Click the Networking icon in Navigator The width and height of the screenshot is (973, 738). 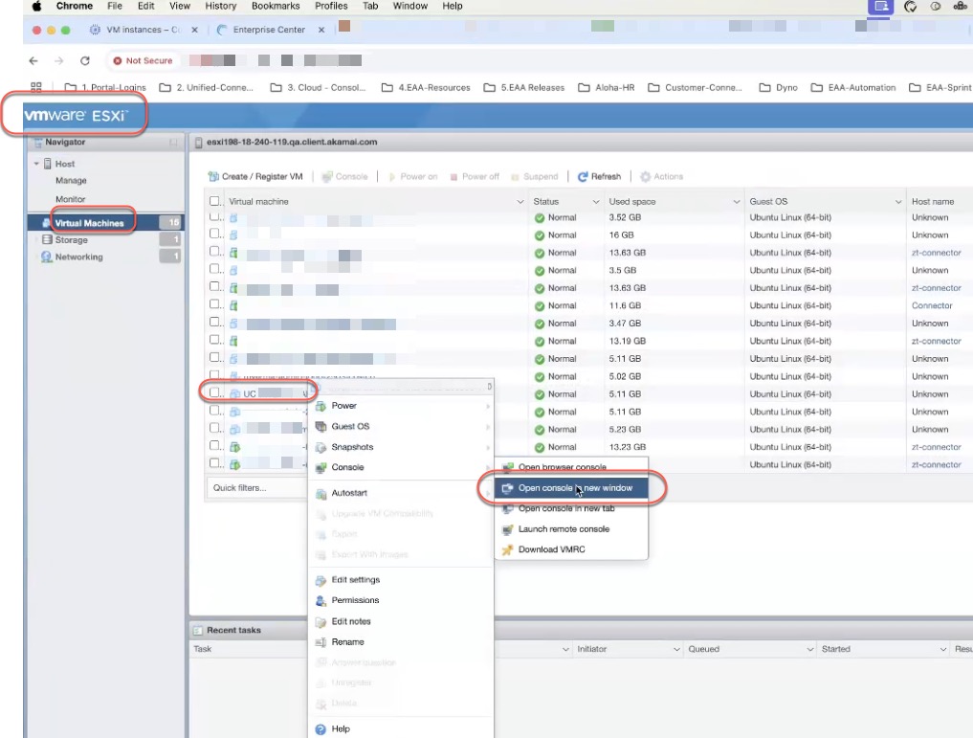coord(47,257)
